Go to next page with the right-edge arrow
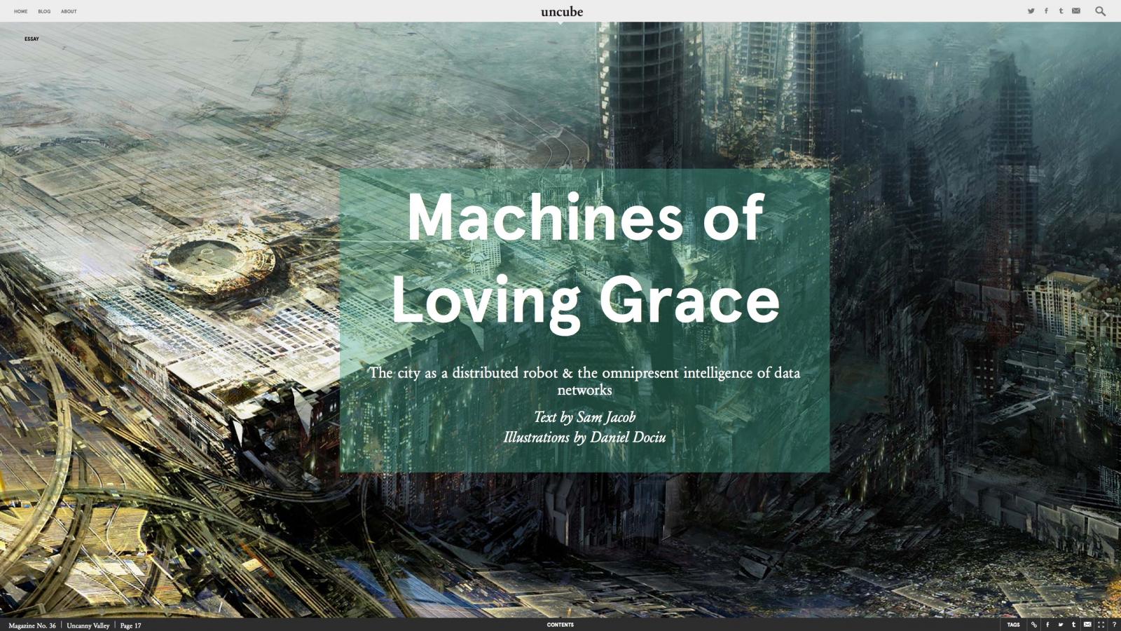This screenshot has height=631, width=1121. pos(1106,316)
